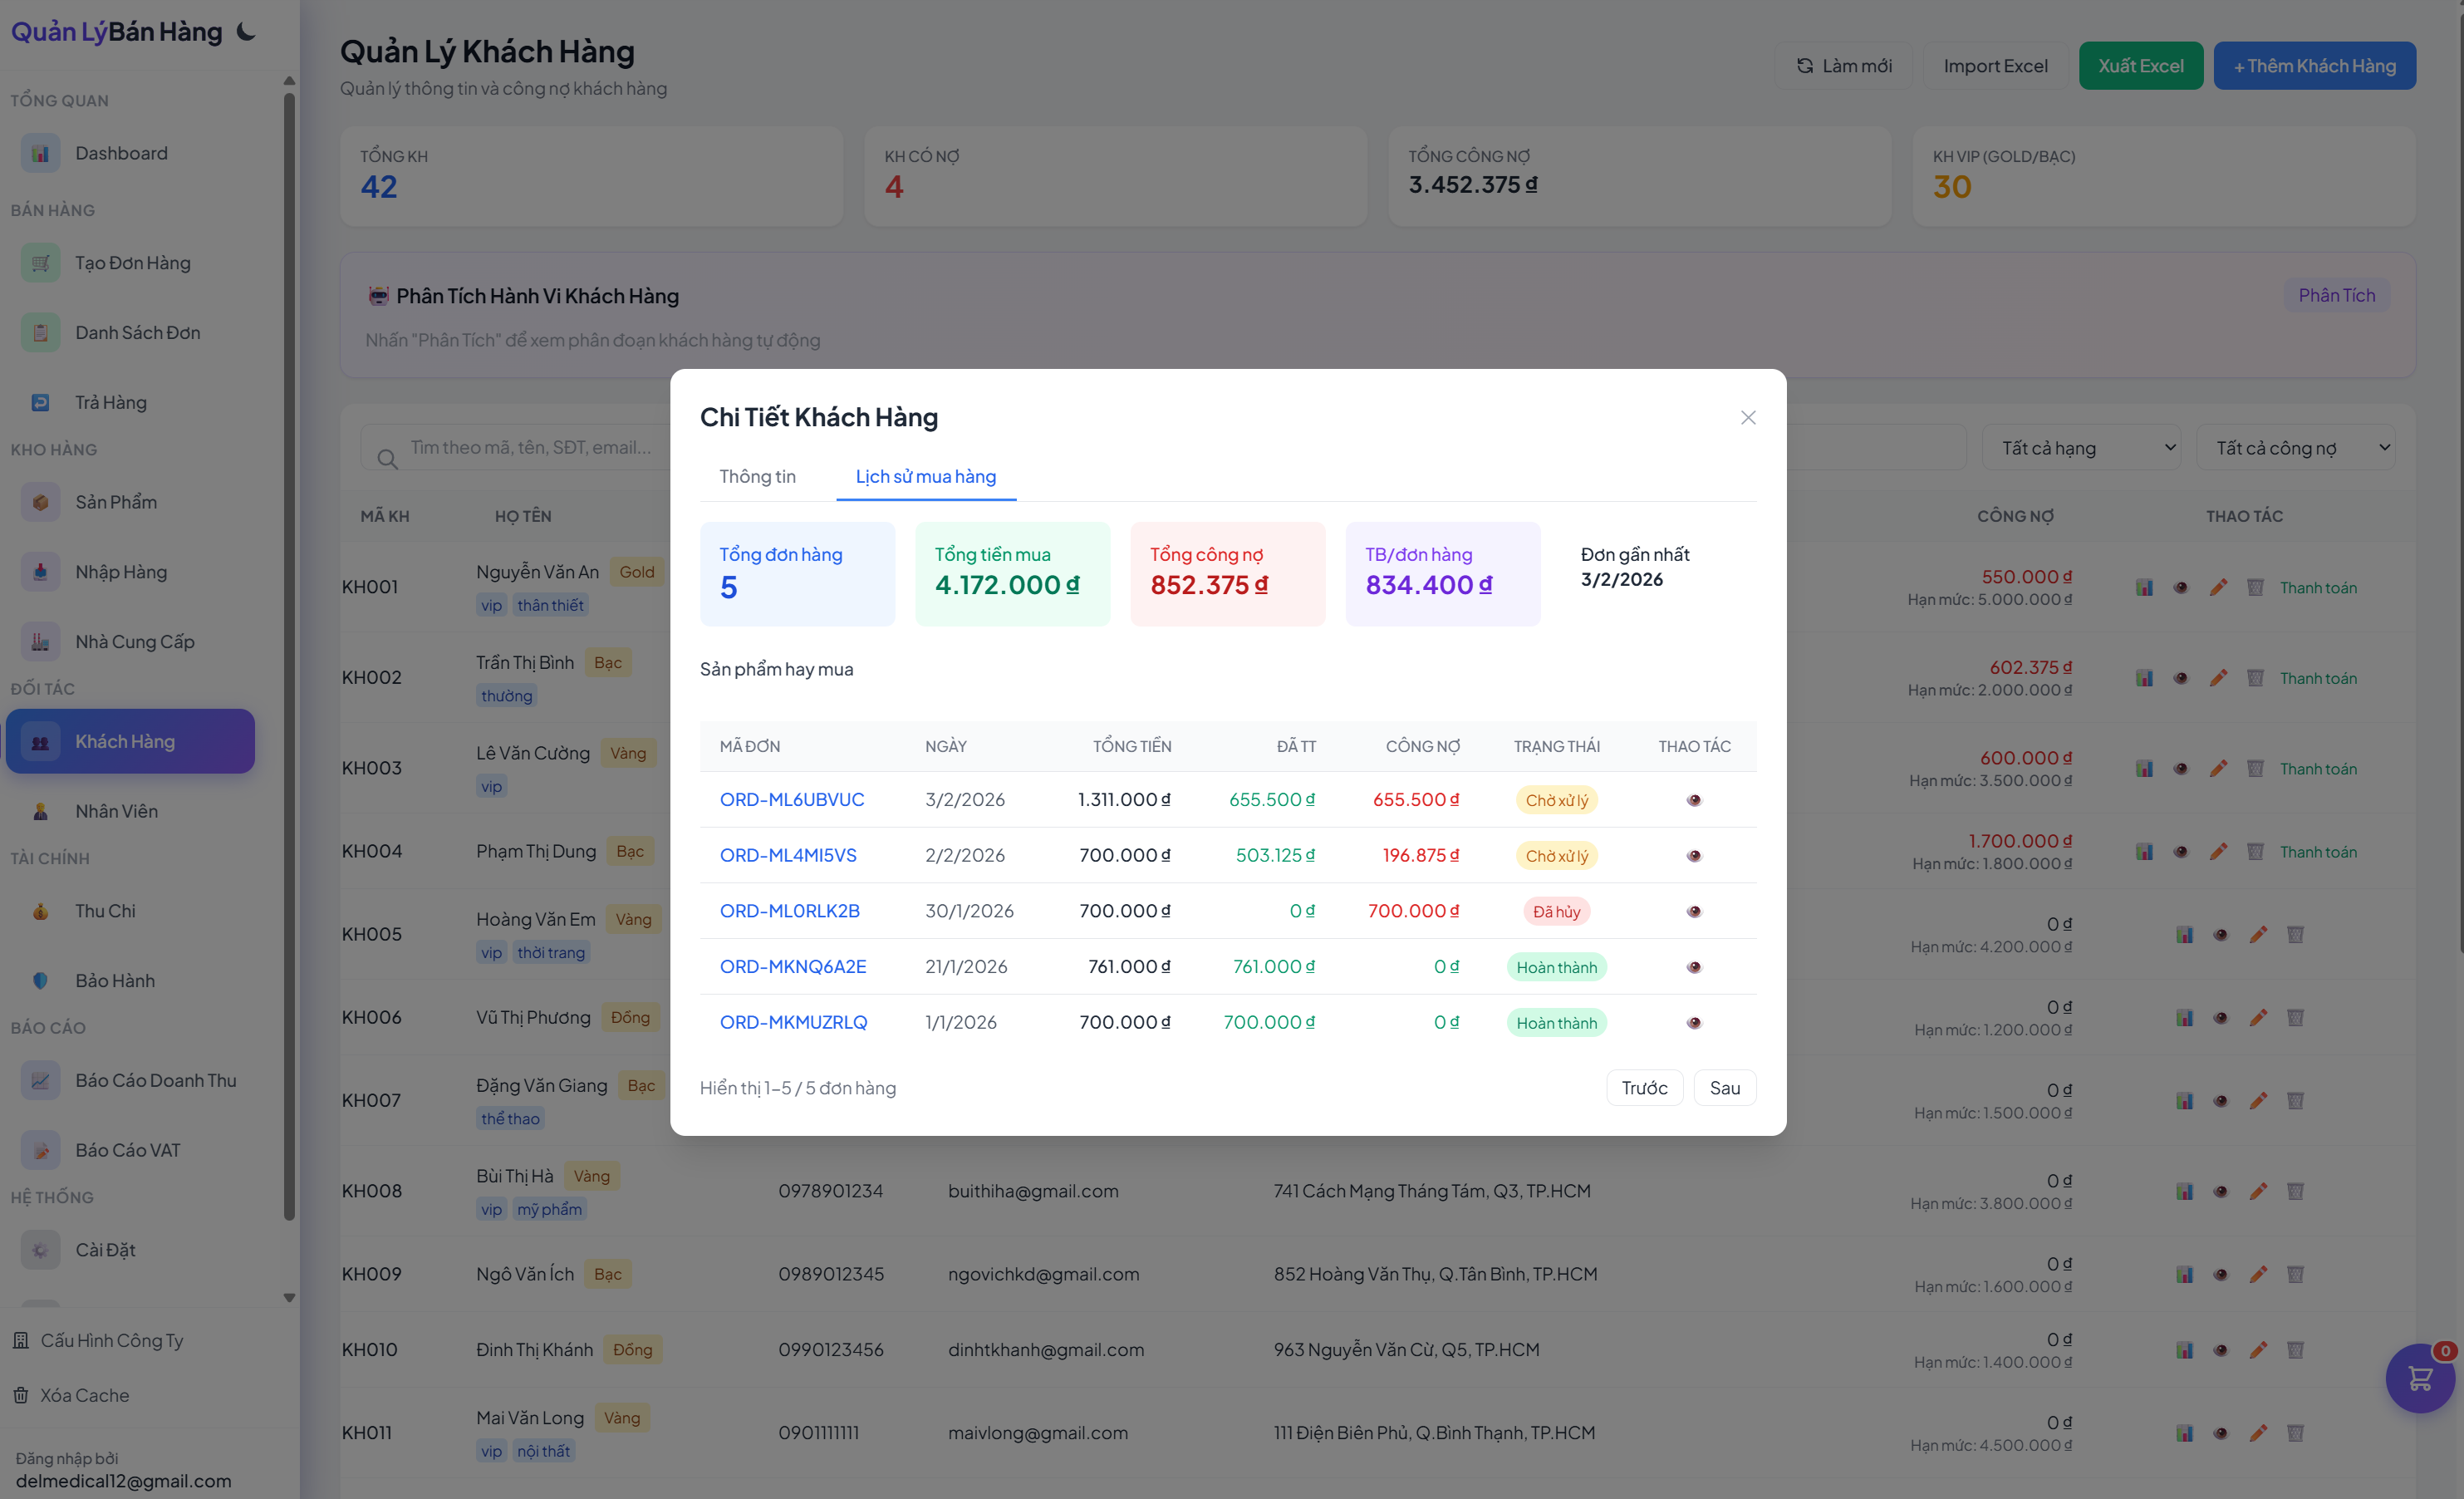
Task: View order ORD-MKNQ6A2E eye icon
Action: (1693, 967)
